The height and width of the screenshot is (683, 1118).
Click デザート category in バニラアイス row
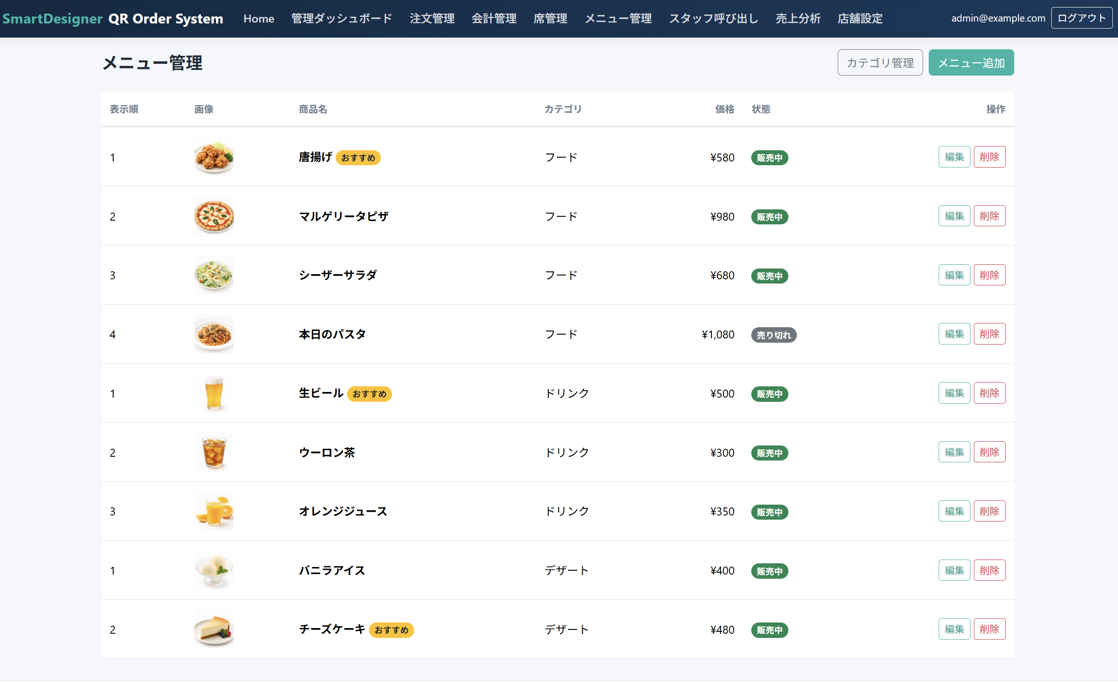pyautogui.click(x=567, y=570)
